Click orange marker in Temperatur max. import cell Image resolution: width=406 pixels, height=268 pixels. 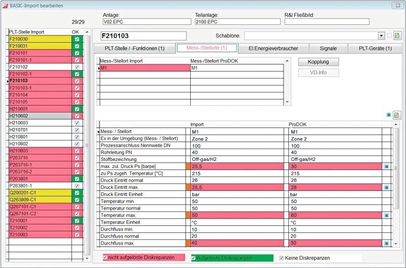pyautogui.click(x=188, y=215)
